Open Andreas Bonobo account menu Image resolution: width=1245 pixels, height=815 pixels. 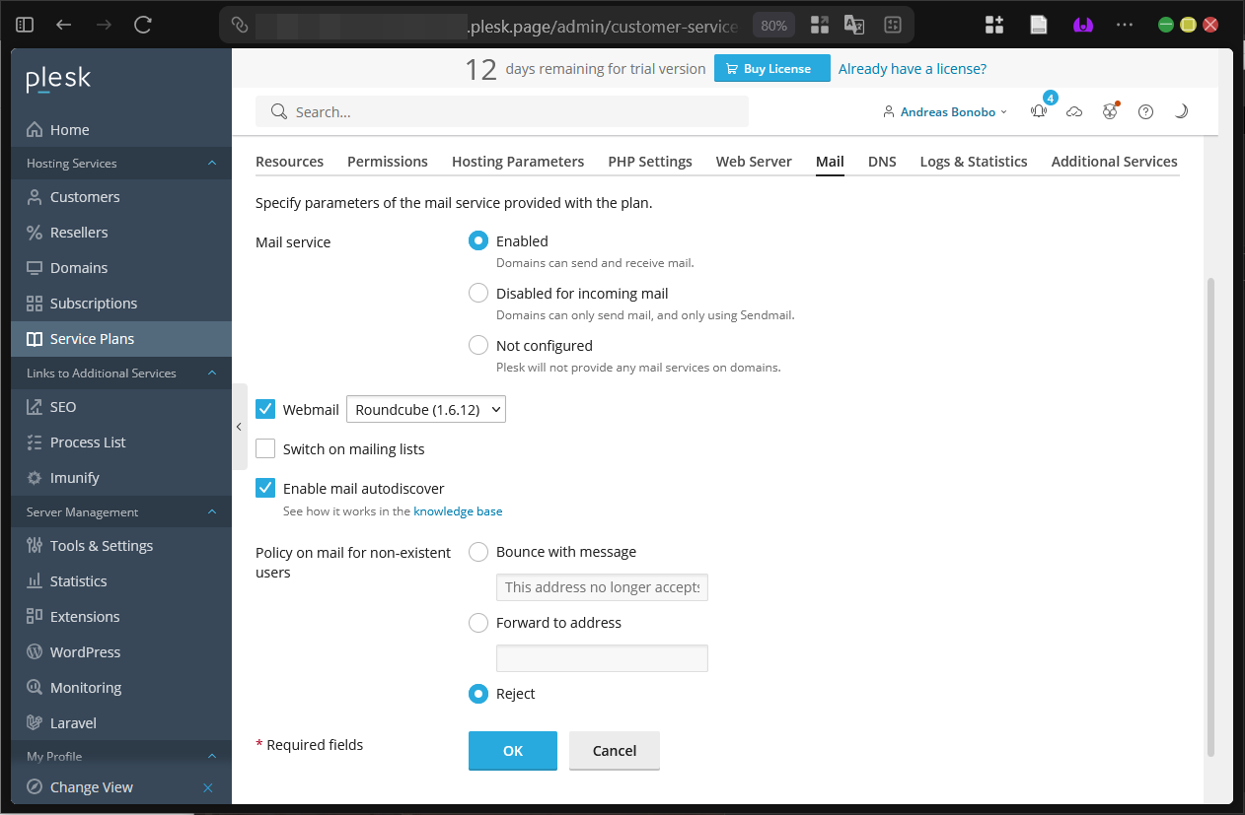click(947, 112)
